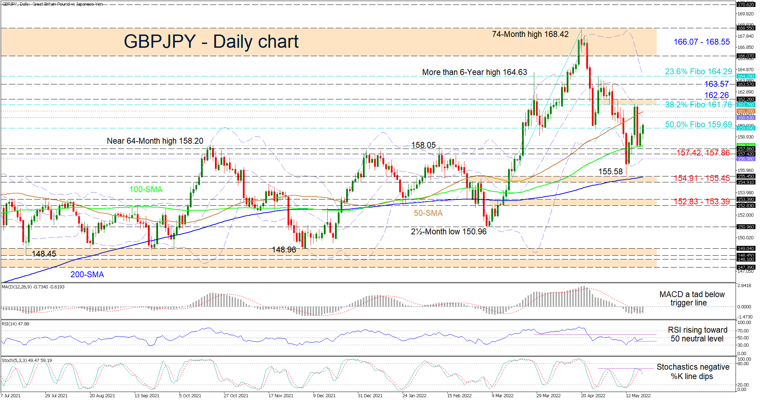Click the 2½-Month low 150.96 annotation
The image size is (760, 400).
448,232
